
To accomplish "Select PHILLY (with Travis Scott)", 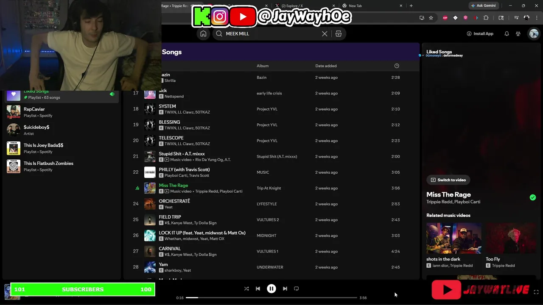I will 184,169.
